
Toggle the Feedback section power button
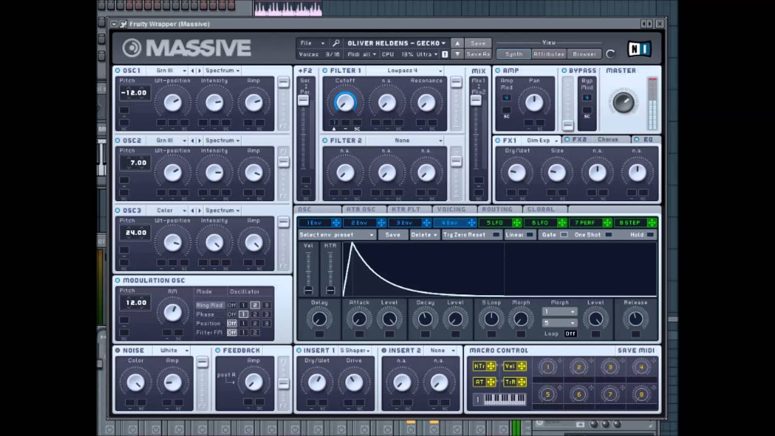pos(218,351)
